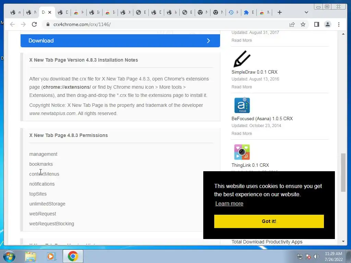Bookmark this page with the star icon
Image resolution: width=351 pixels, height=263 pixels.
click(x=303, y=24)
